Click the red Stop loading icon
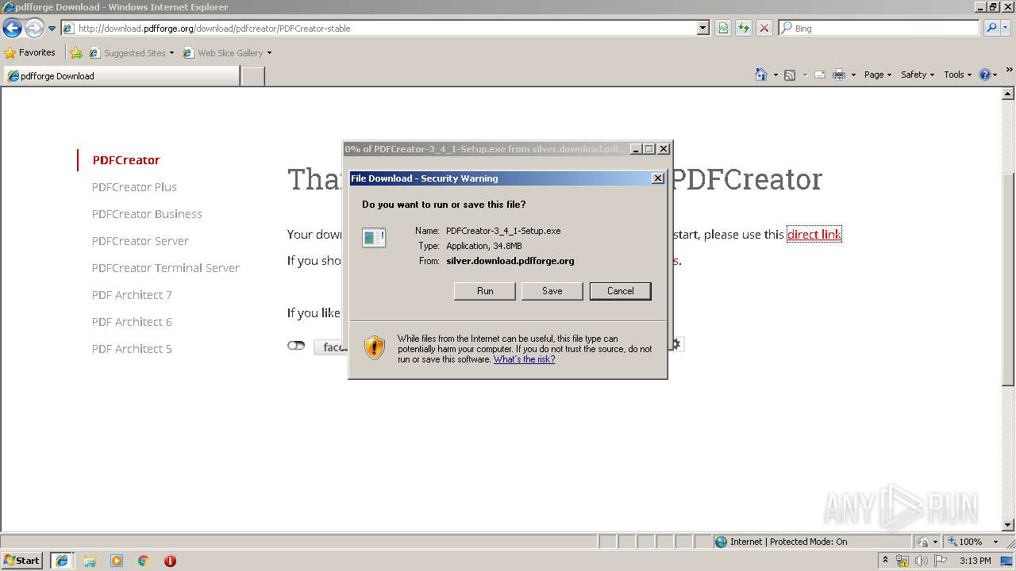 coord(764,29)
